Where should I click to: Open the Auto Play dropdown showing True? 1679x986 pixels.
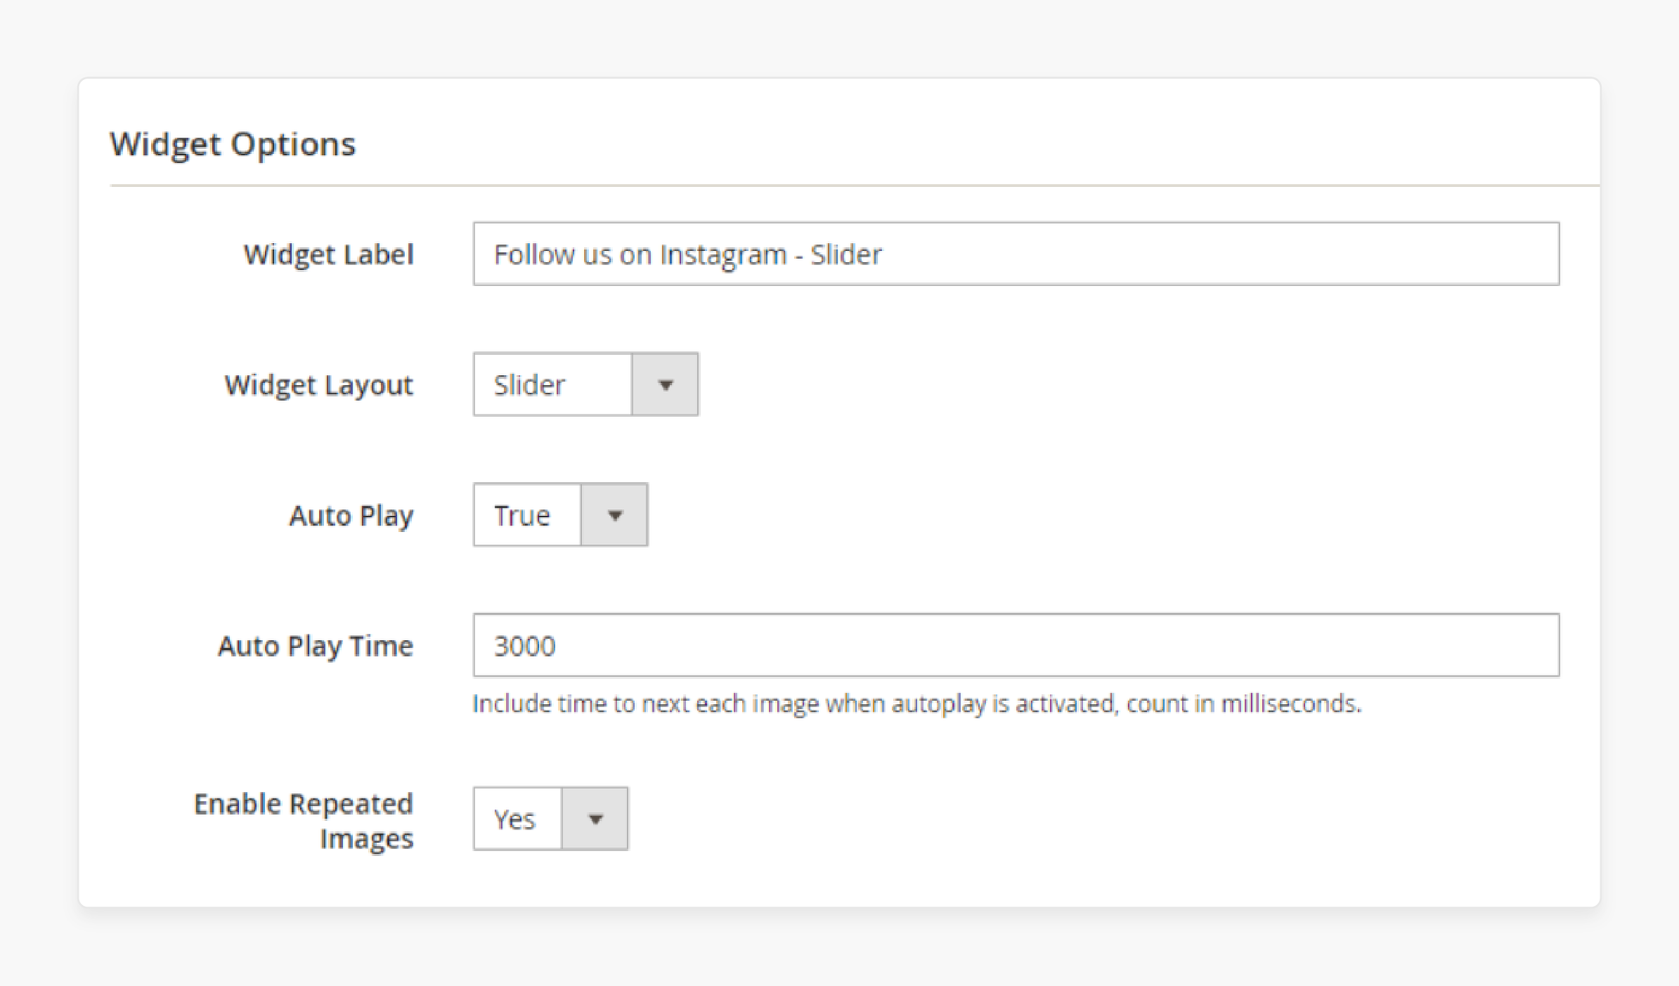[561, 514]
